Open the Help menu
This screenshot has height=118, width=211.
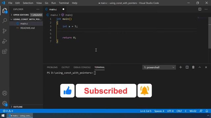[x=75, y=3]
